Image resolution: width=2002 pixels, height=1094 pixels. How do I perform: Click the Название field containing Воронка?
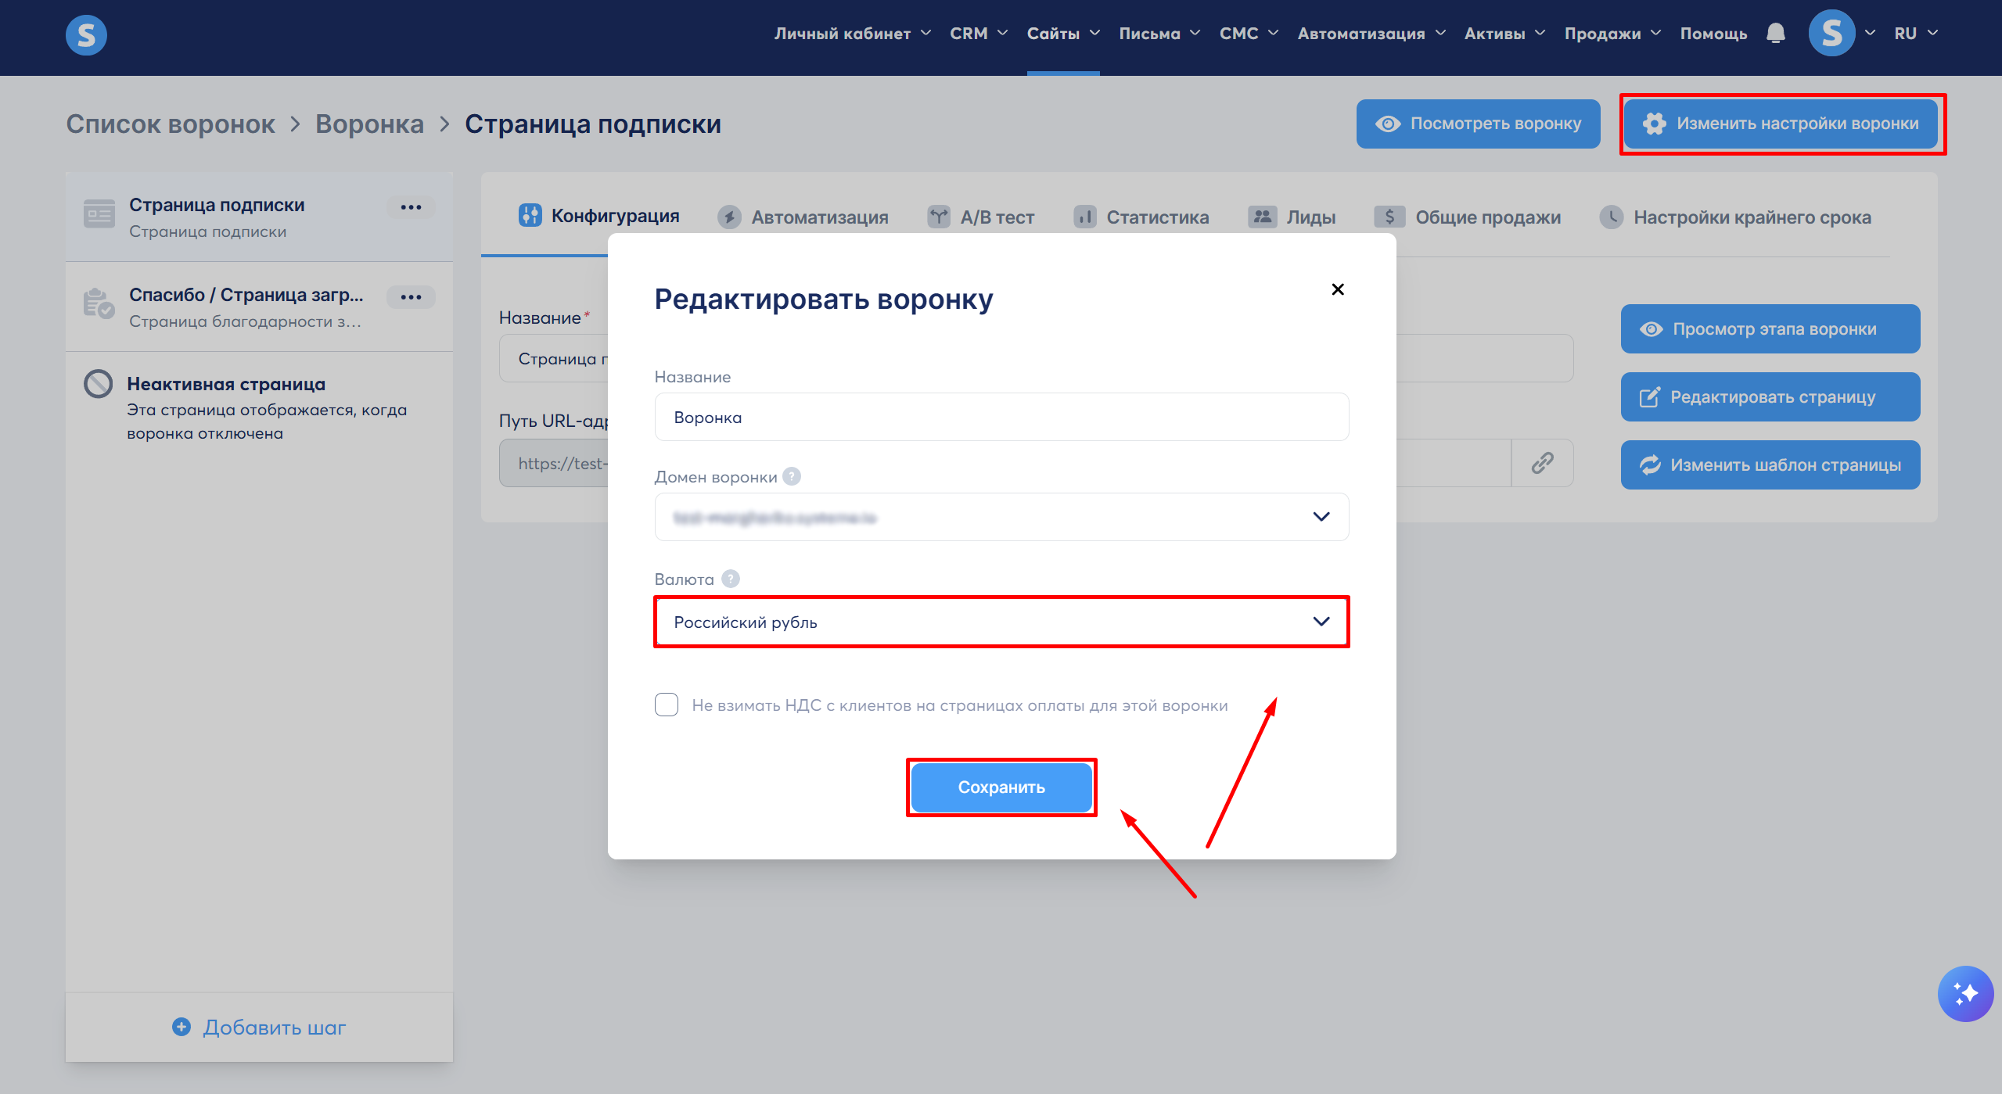coord(1001,417)
